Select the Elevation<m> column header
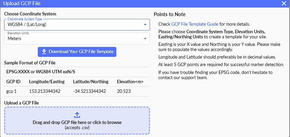 tap(130, 82)
